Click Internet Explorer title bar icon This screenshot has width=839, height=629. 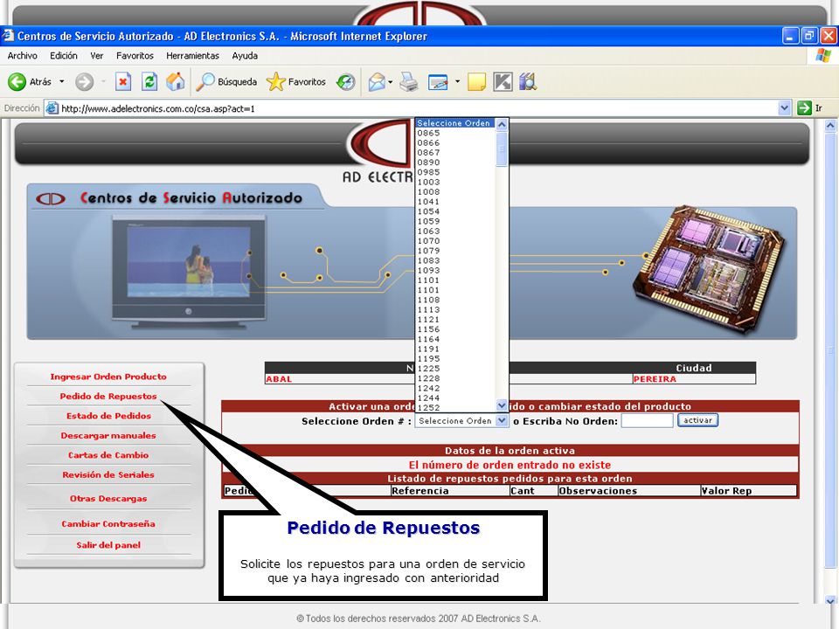[8, 36]
